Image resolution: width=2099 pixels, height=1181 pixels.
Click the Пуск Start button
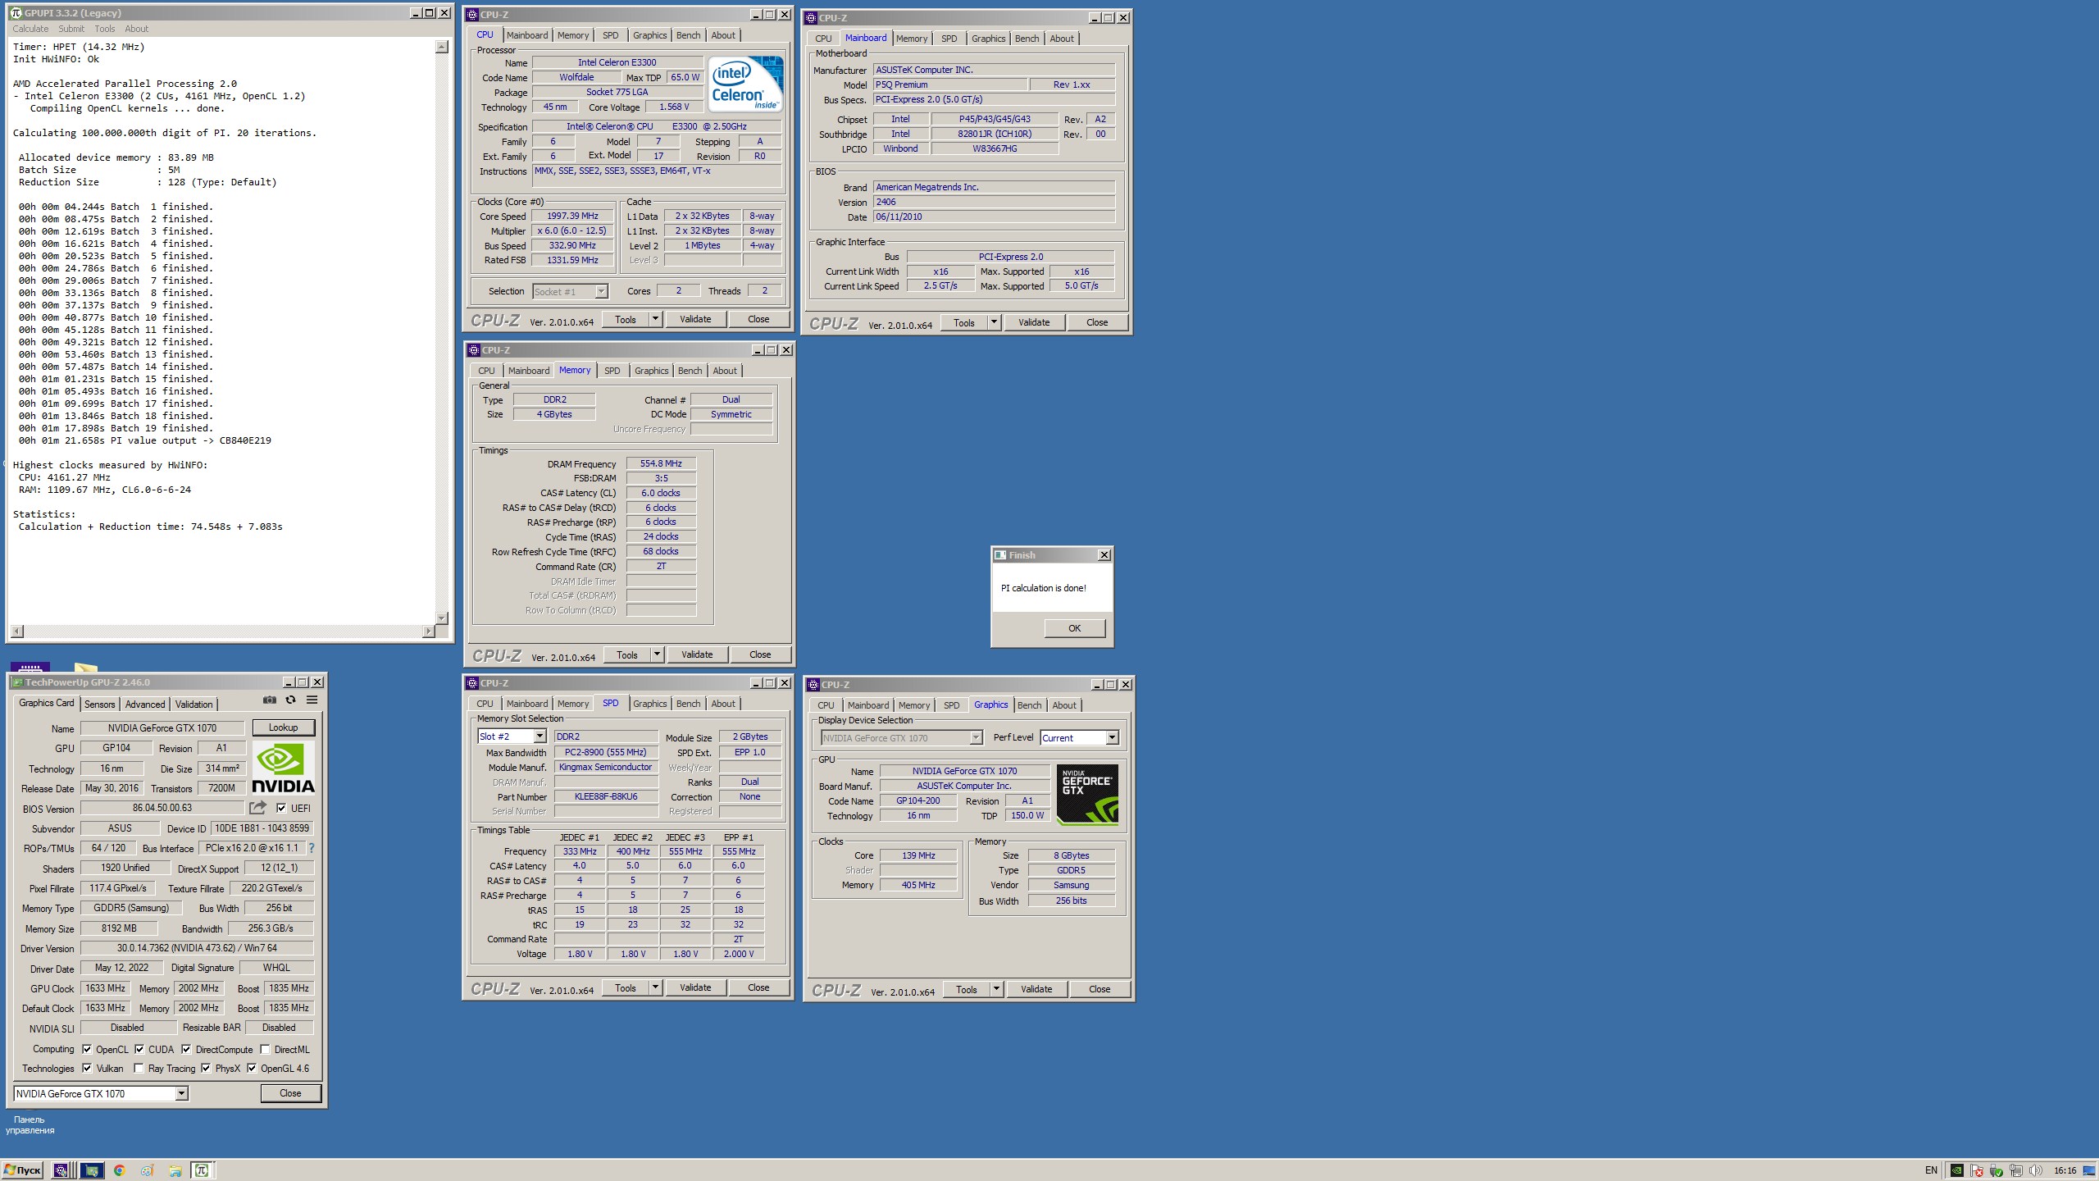[23, 1170]
